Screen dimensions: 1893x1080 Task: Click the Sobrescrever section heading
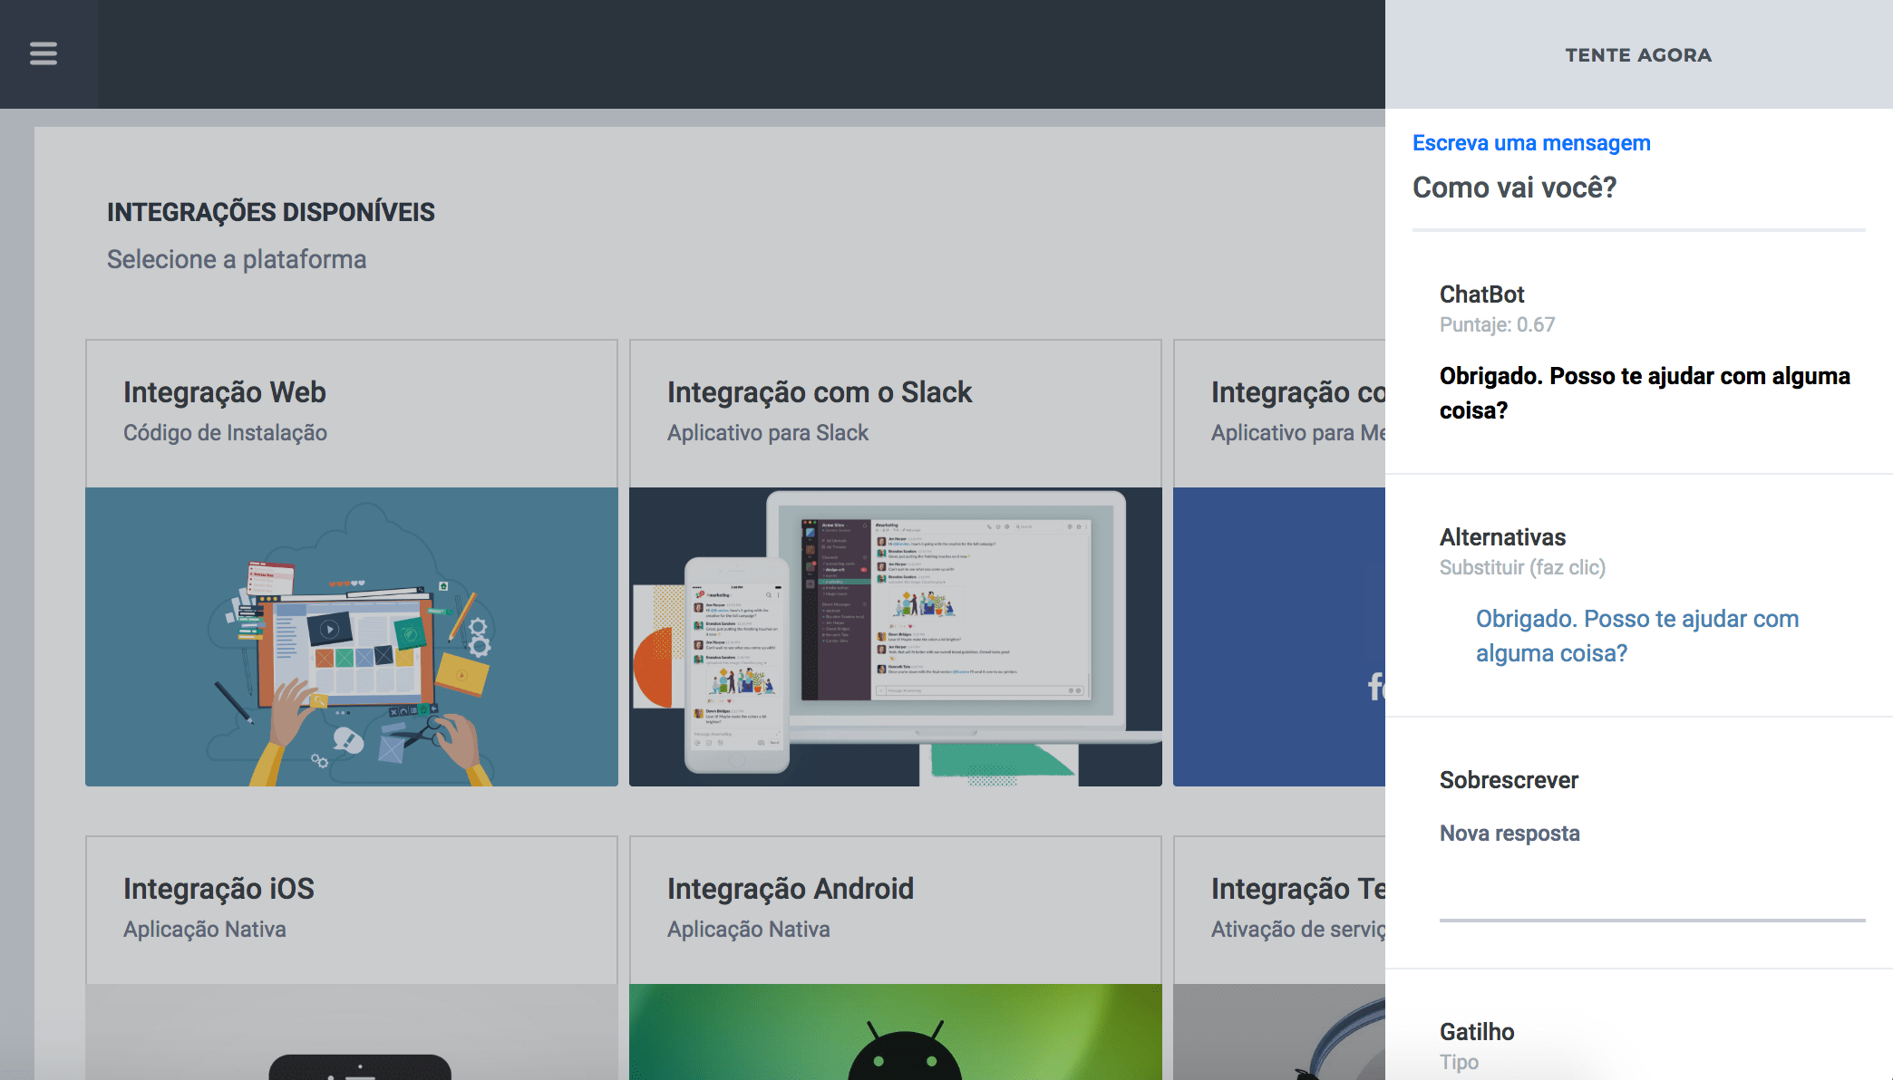1509,780
